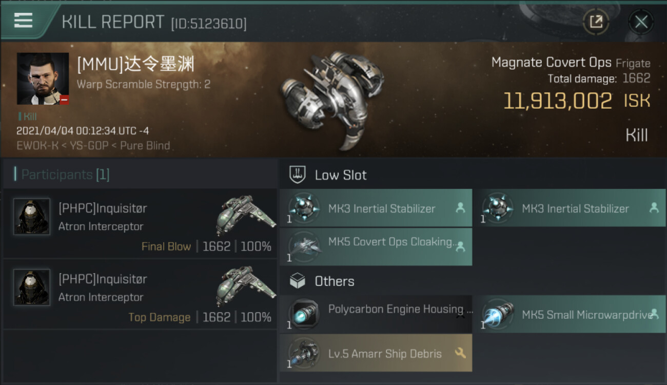Open the hamburger menu icon
Image resolution: width=667 pixels, height=385 pixels.
(x=23, y=21)
